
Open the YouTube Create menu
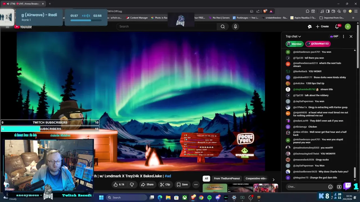[322, 26]
